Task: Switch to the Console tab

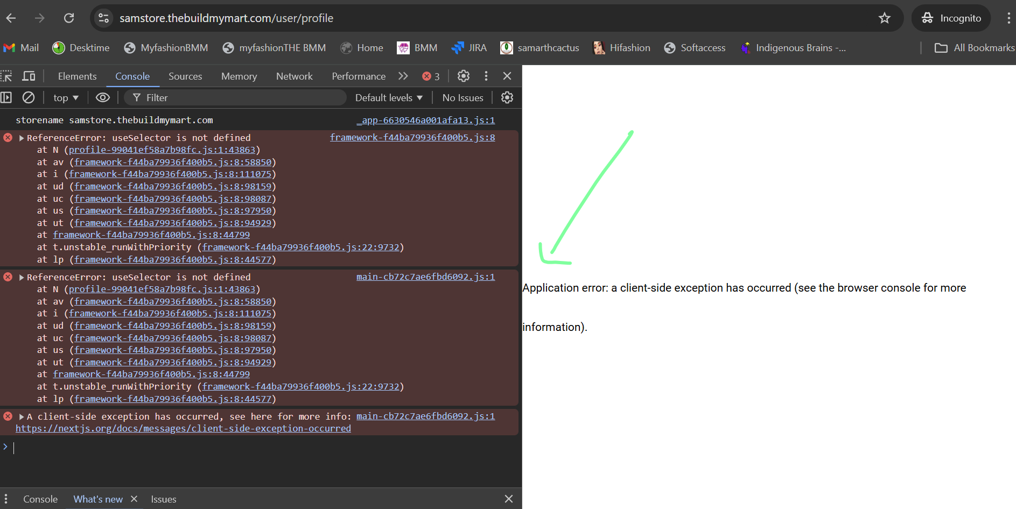Action: pos(132,76)
